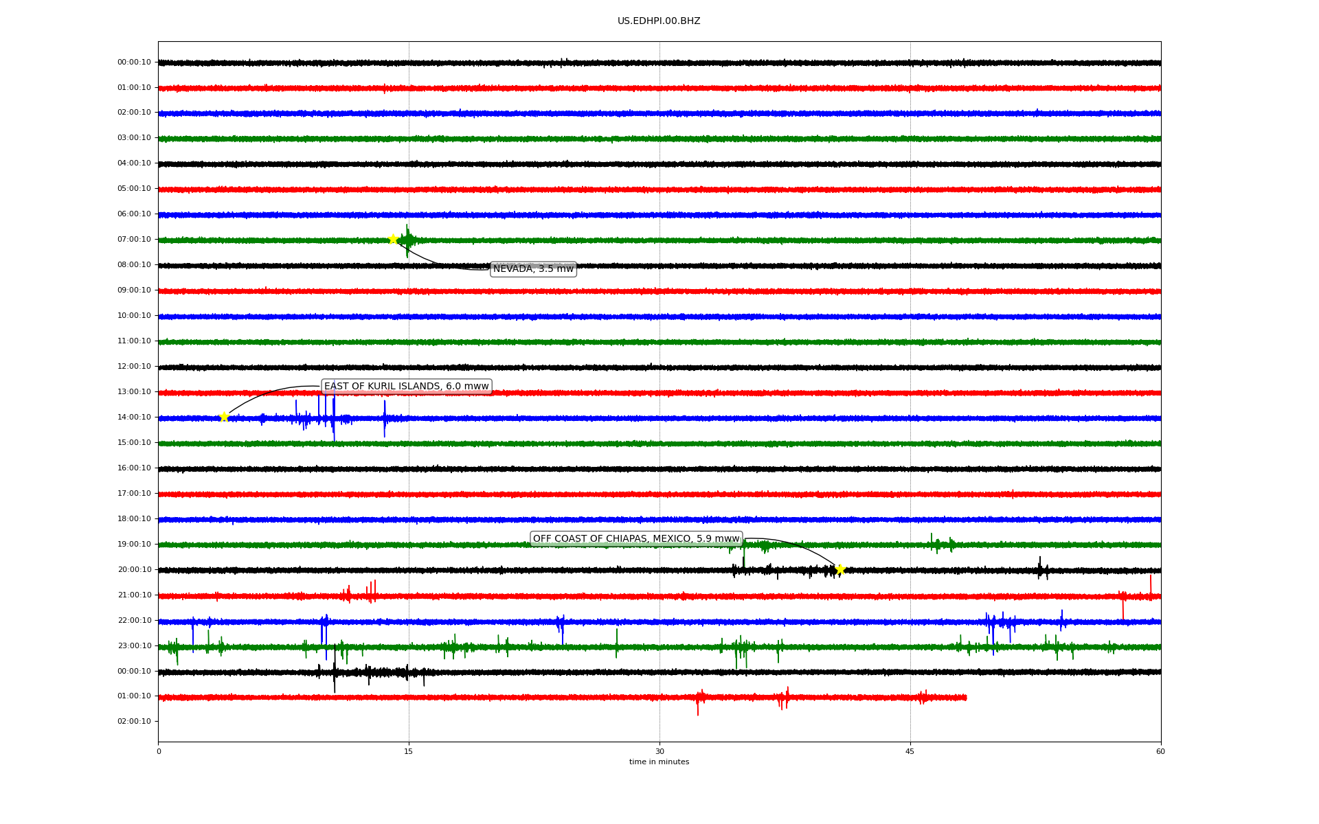Click the 11:00:10 time label

point(134,341)
